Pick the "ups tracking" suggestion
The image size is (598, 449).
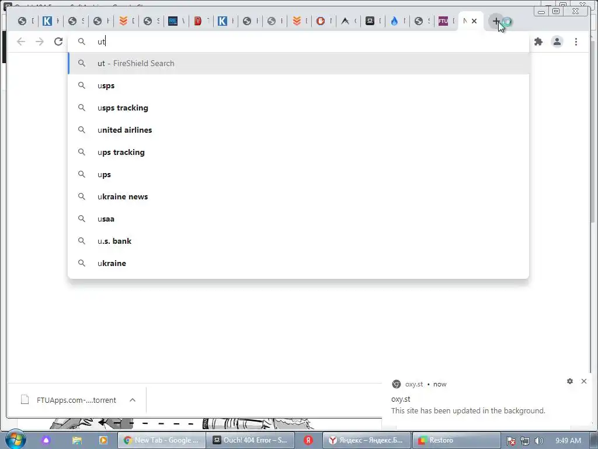(x=298, y=152)
